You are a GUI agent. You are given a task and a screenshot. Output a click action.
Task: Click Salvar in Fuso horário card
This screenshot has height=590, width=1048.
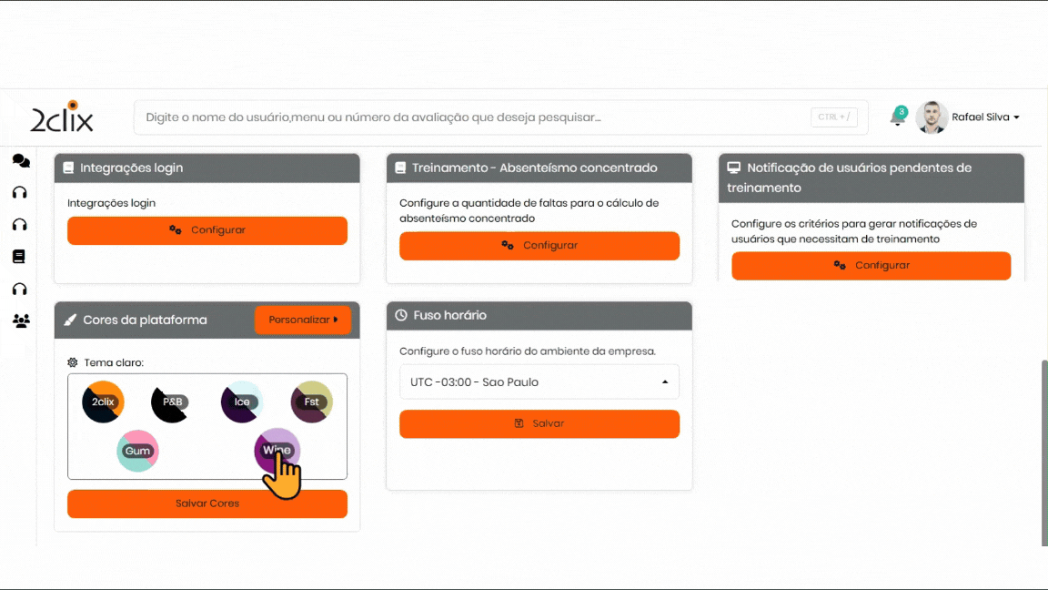point(539,423)
